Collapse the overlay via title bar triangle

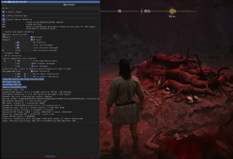pyautogui.click(x=2, y=2)
